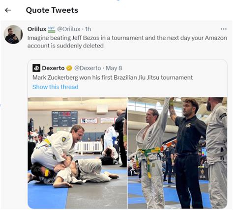Image resolution: width=233 pixels, height=210 pixels.
Task: Open the quoted Dexerto tweet card header
Action: click(x=77, y=68)
